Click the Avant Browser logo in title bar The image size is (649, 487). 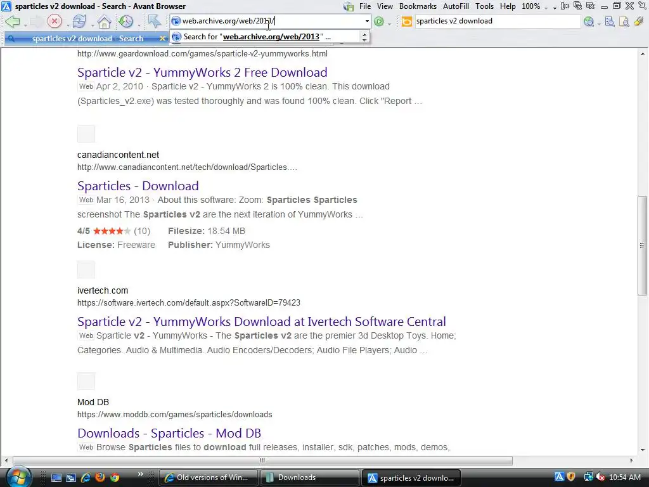6,6
